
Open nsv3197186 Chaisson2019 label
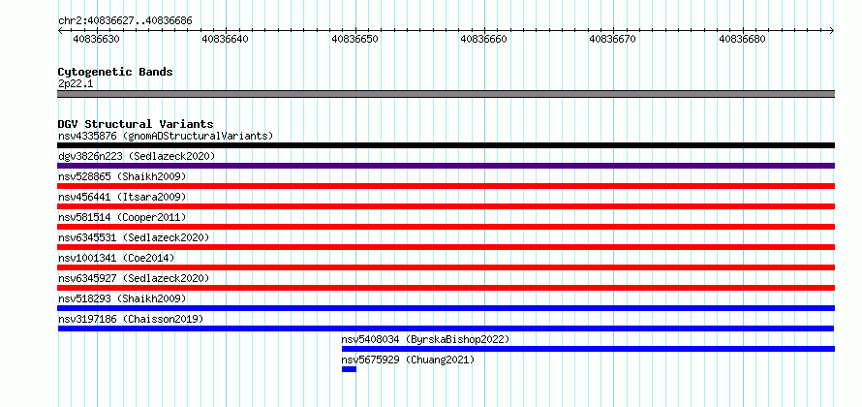131,319
